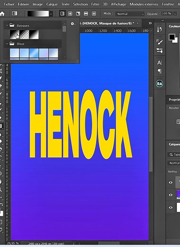
Task: Click the Opacité value field
Action: [x=167, y=14]
